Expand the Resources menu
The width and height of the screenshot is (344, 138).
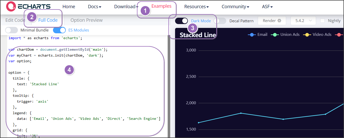196,7
